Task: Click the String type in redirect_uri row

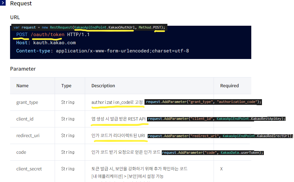Action: coord(68,136)
